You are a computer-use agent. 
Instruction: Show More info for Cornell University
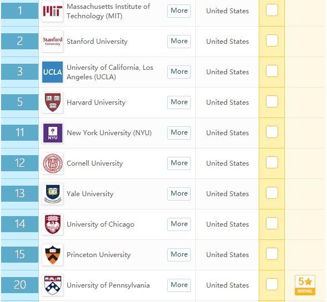(x=179, y=163)
